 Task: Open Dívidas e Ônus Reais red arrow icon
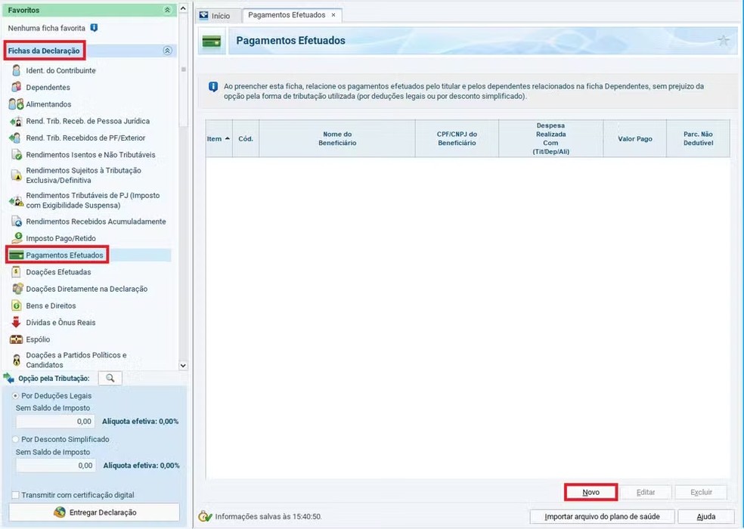point(16,323)
